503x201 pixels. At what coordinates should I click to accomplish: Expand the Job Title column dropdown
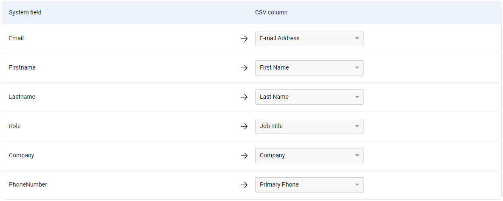[x=309, y=126]
